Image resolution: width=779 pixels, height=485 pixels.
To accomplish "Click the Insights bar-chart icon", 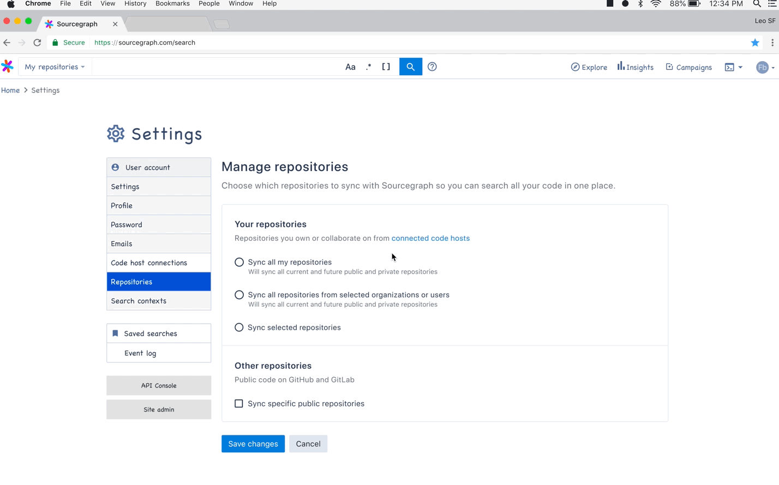I will coord(621,66).
